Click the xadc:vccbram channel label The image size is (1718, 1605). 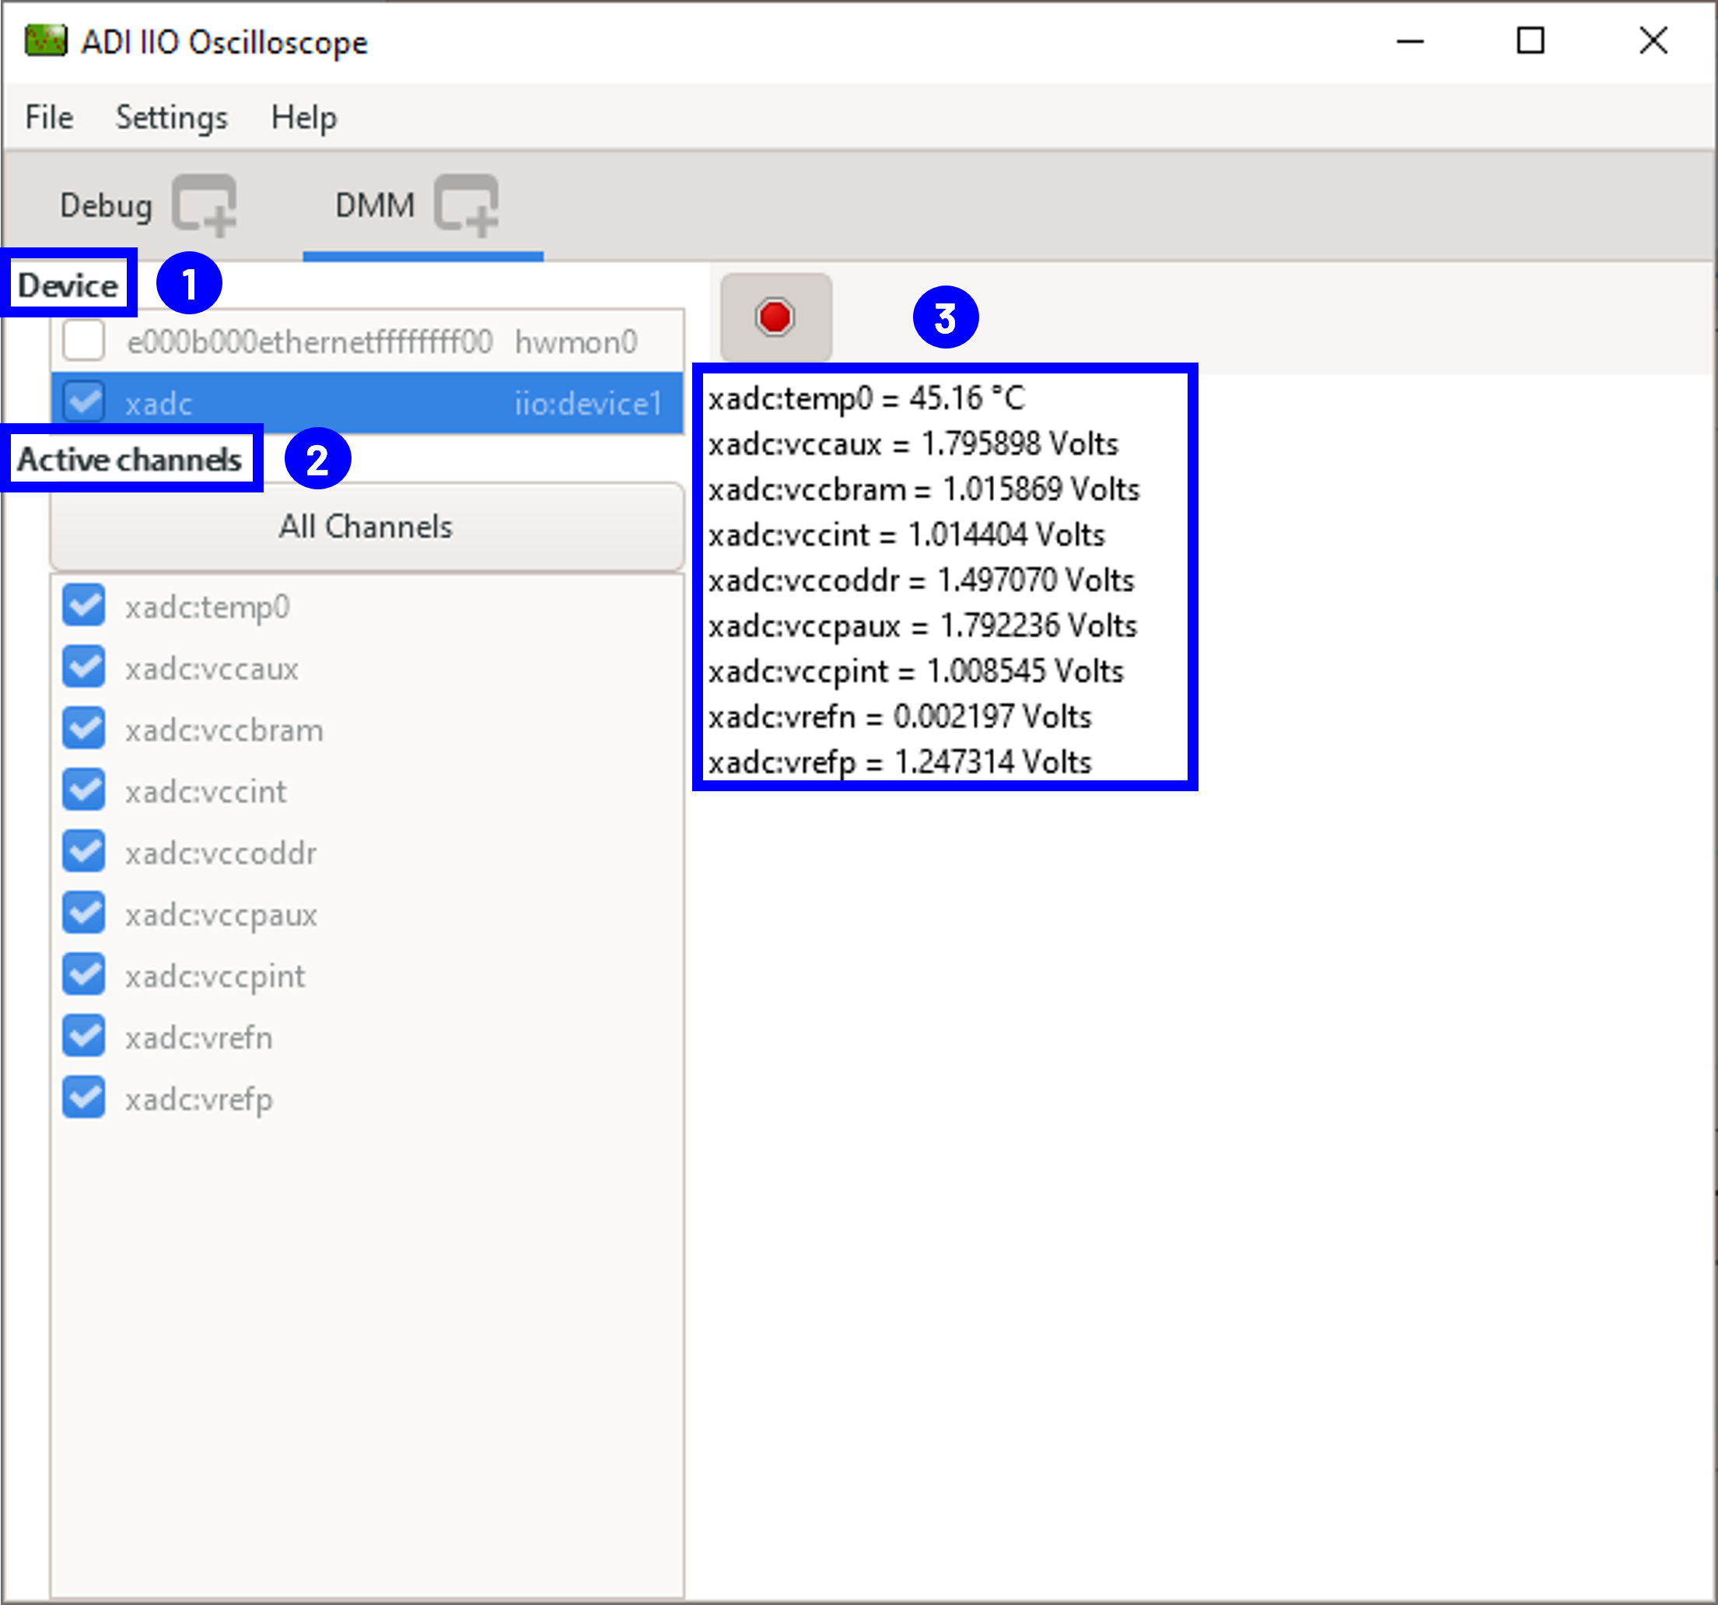tap(225, 731)
